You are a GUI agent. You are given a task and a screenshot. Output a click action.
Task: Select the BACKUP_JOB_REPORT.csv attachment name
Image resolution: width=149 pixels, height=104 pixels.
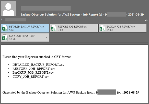click(x=121, y=27)
